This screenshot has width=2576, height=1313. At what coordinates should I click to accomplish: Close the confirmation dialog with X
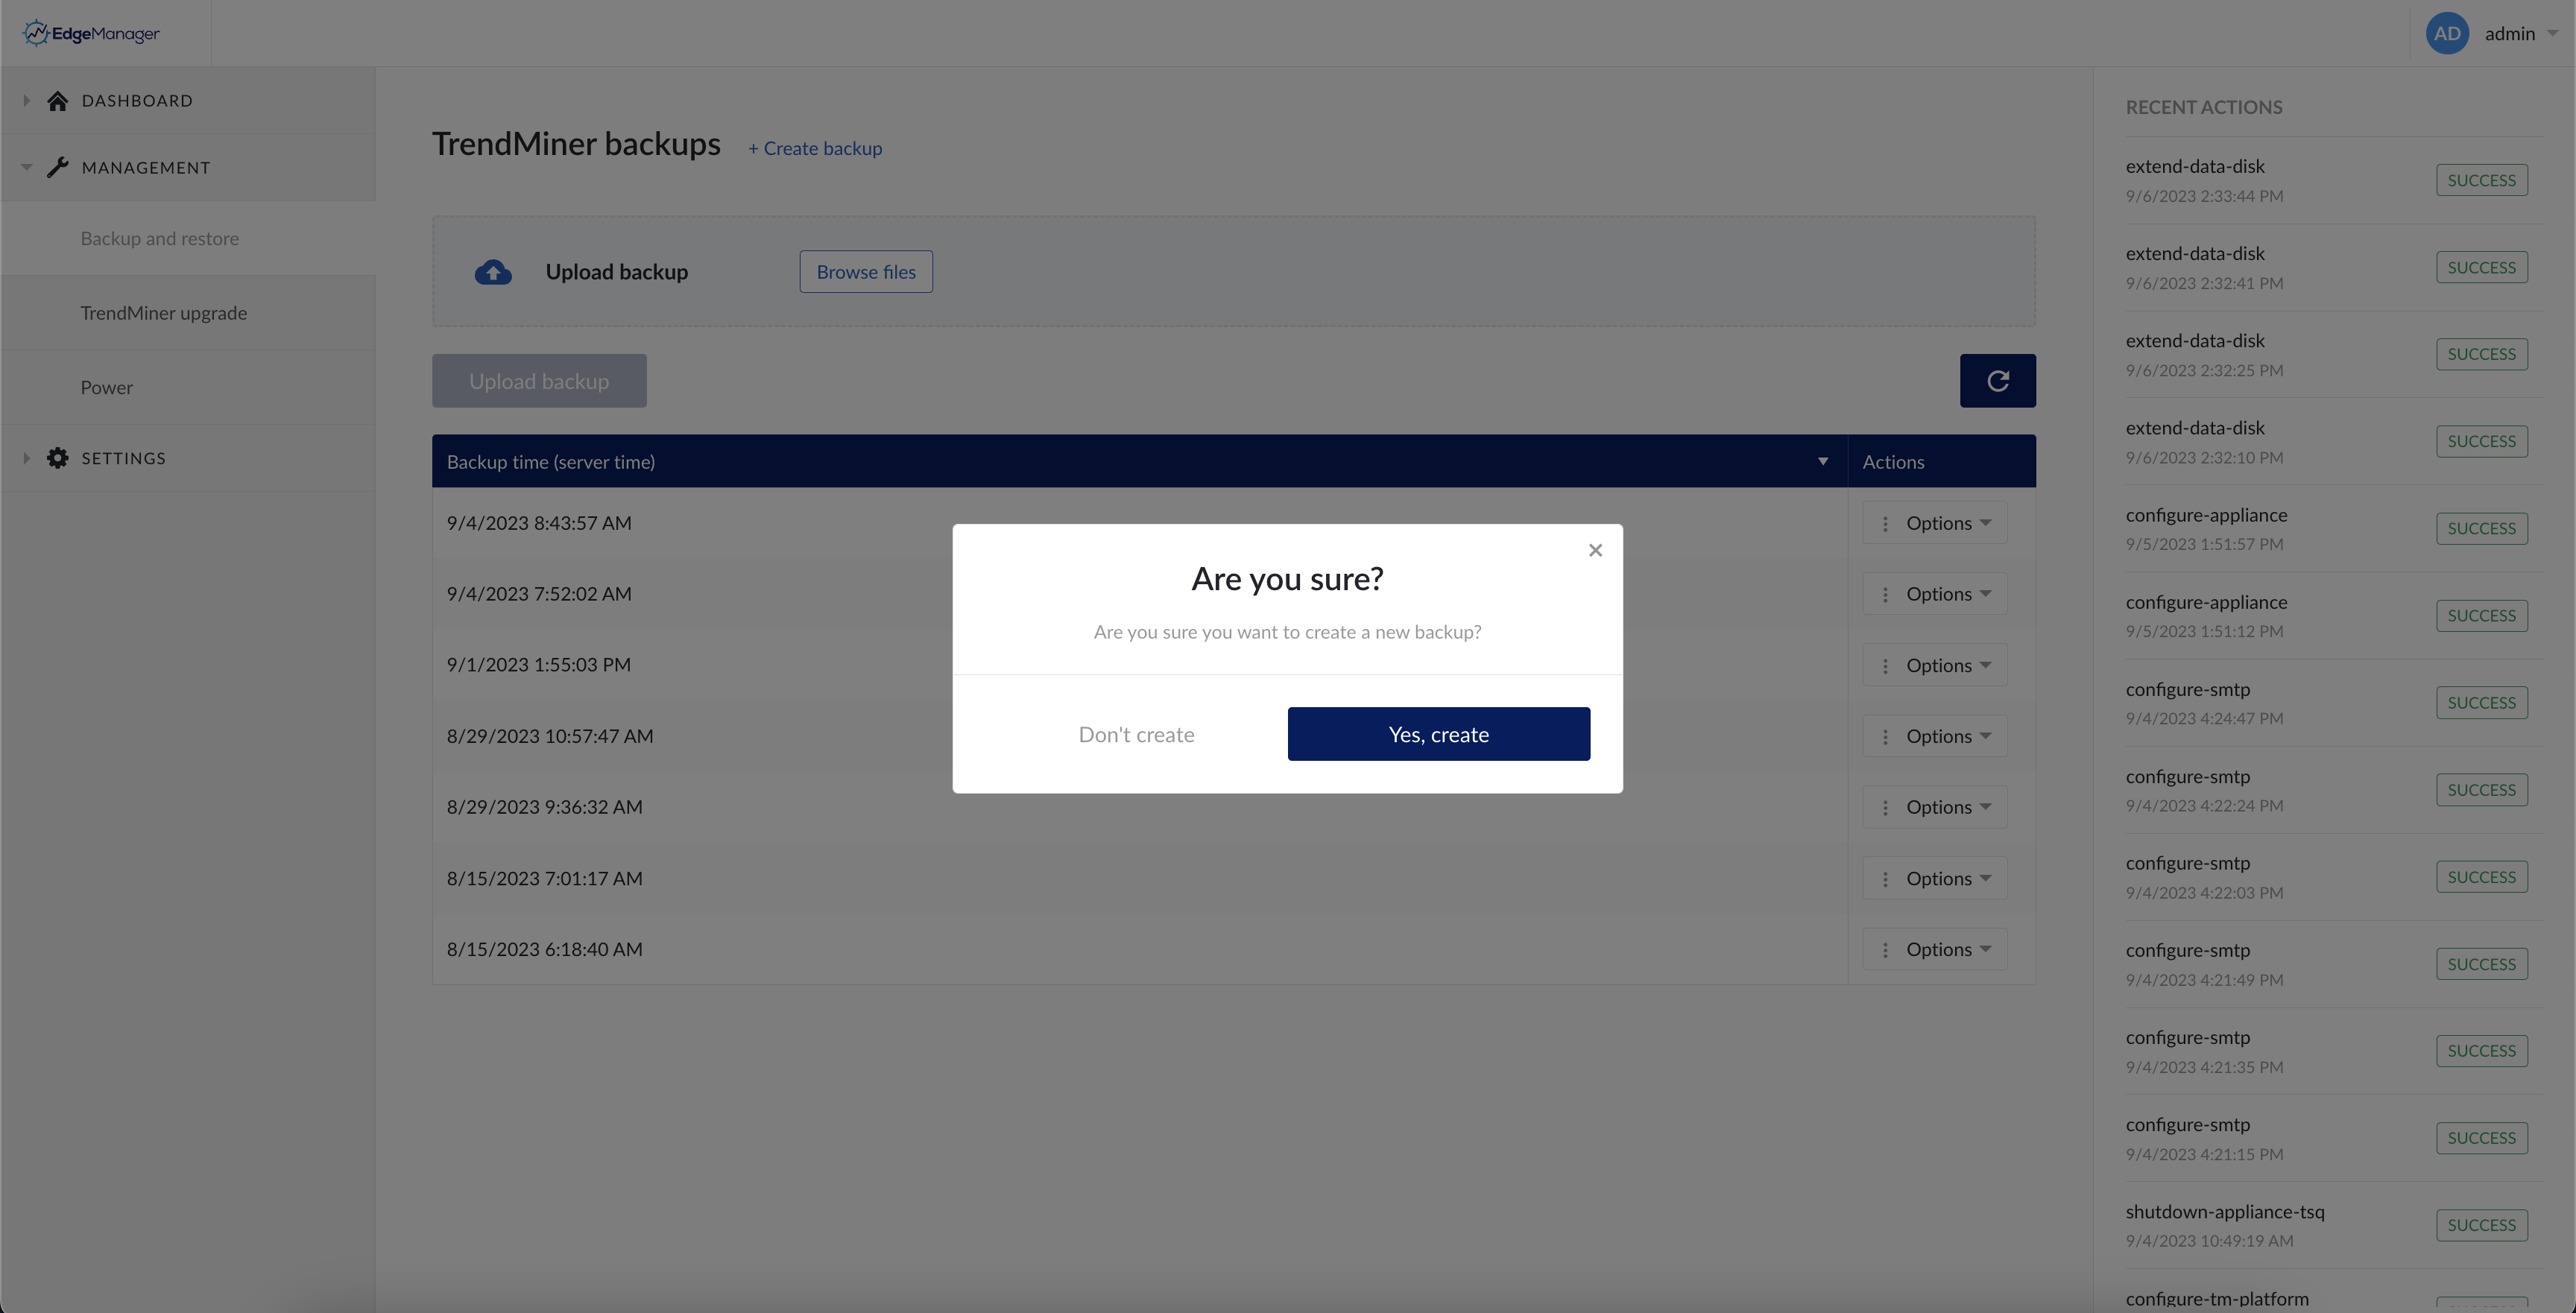click(1595, 550)
